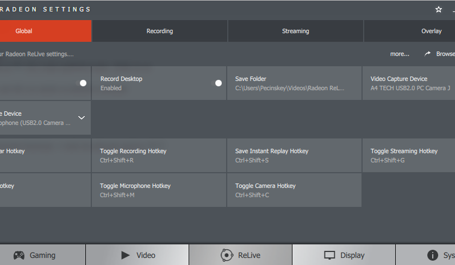Click the Video play icon
This screenshot has width=455, height=265.
coord(126,255)
